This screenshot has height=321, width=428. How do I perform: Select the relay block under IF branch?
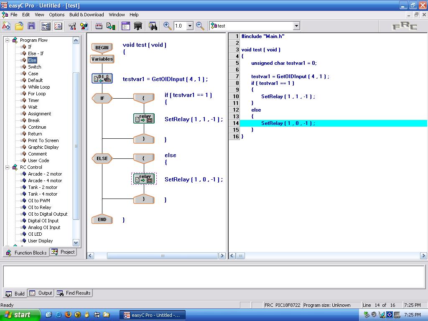pyautogui.click(x=144, y=118)
